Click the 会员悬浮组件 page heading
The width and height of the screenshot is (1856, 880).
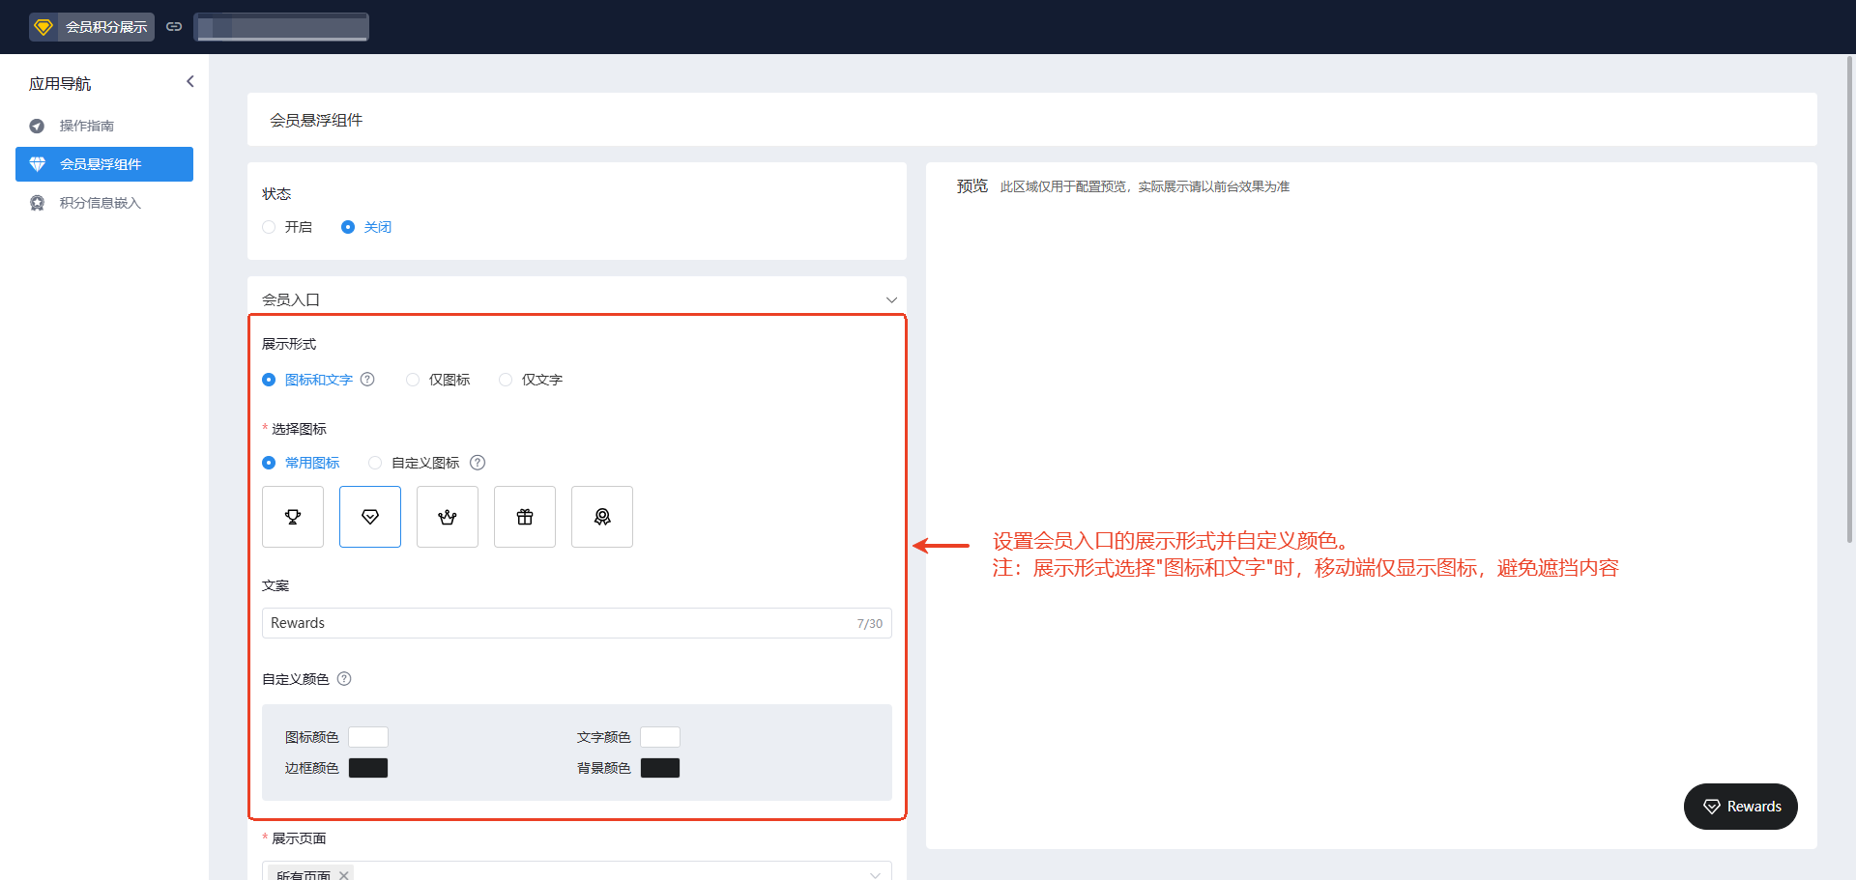(316, 120)
